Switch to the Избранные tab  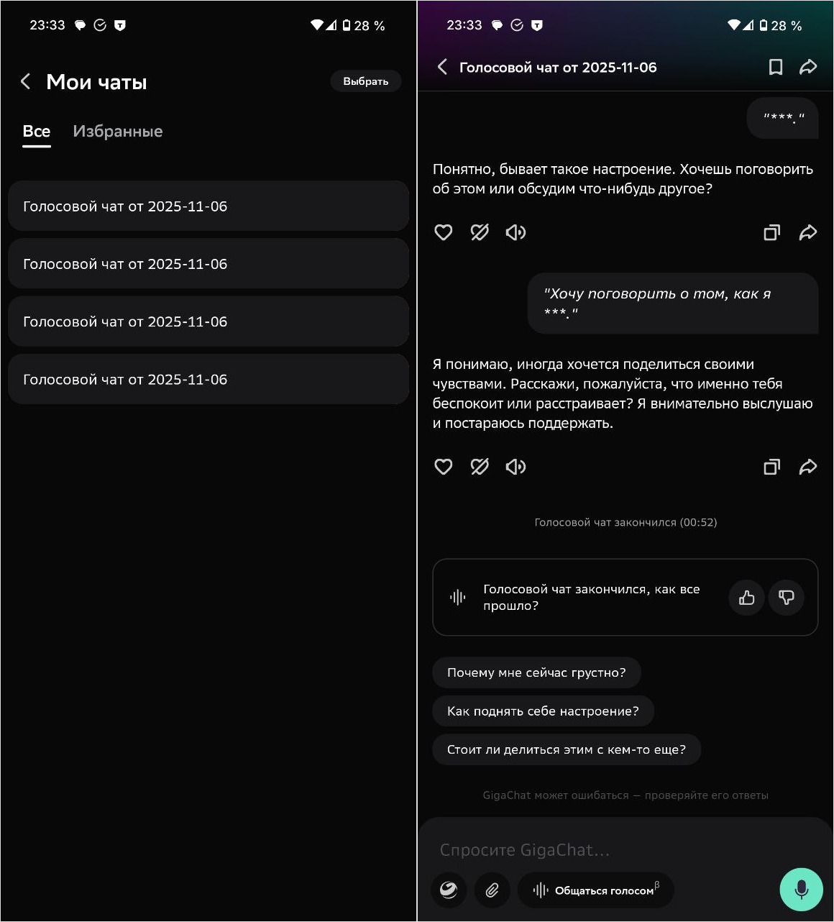coord(117,131)
